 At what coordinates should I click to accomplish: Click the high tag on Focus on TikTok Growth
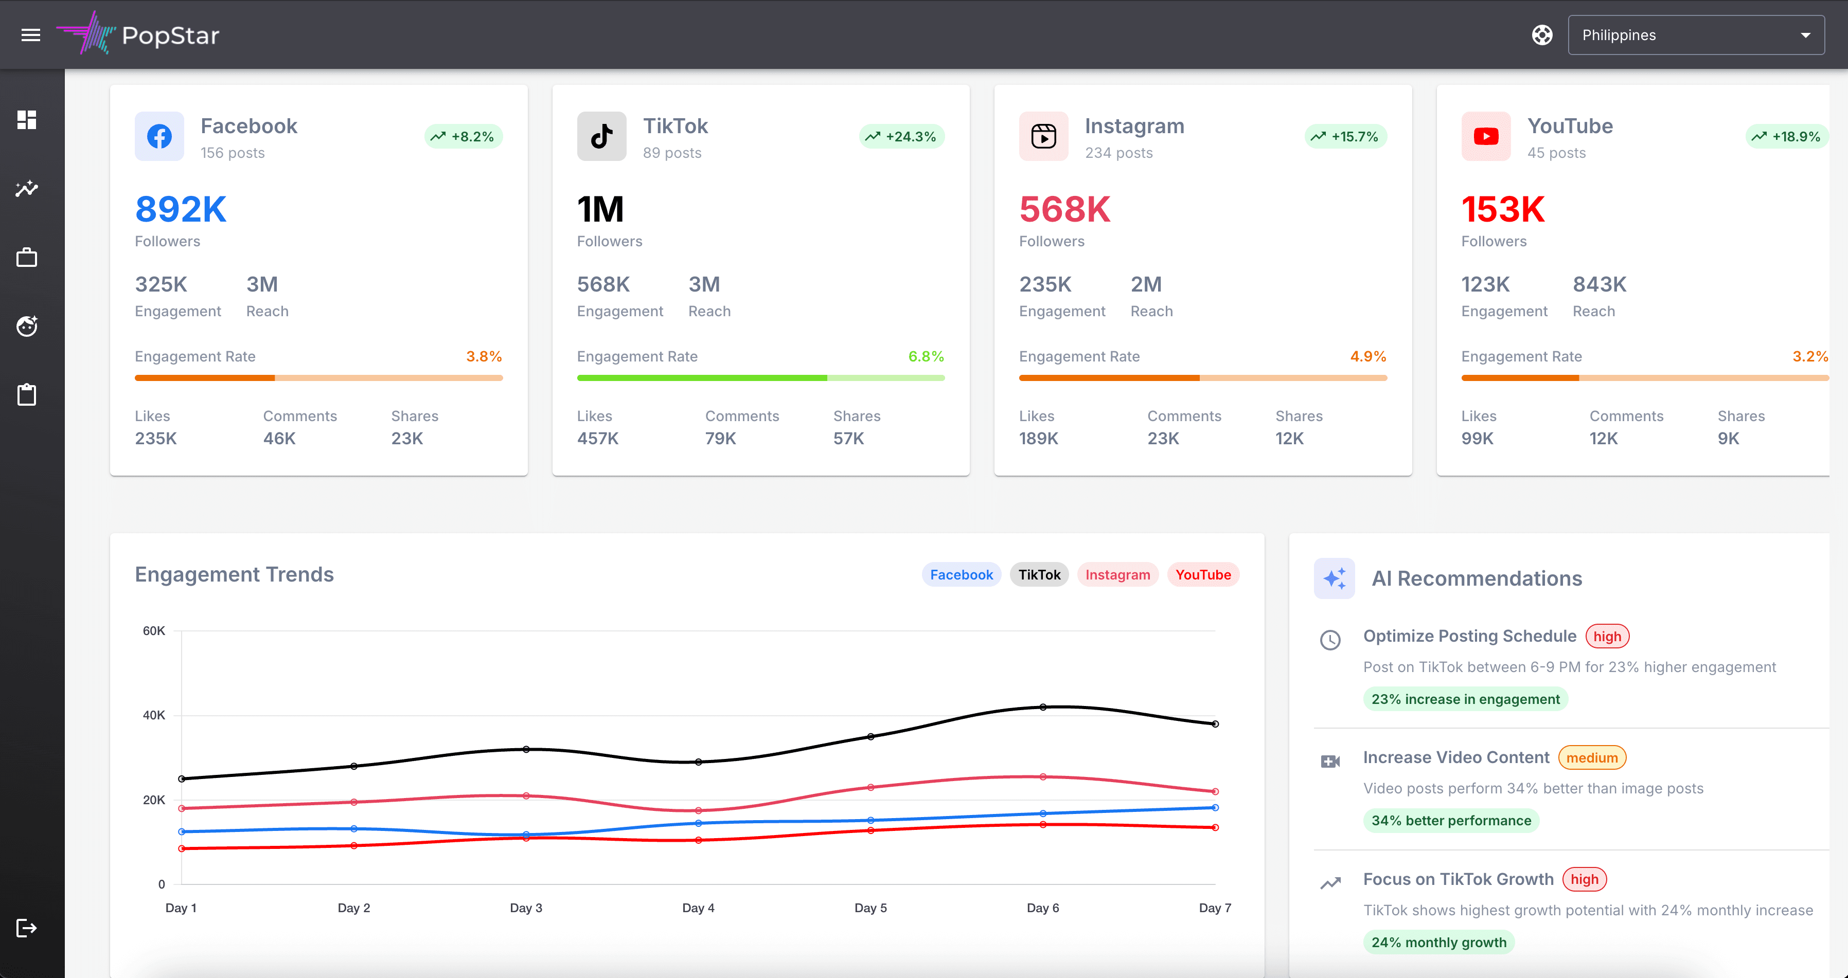pyautogui.click(x=1584, y=879)
